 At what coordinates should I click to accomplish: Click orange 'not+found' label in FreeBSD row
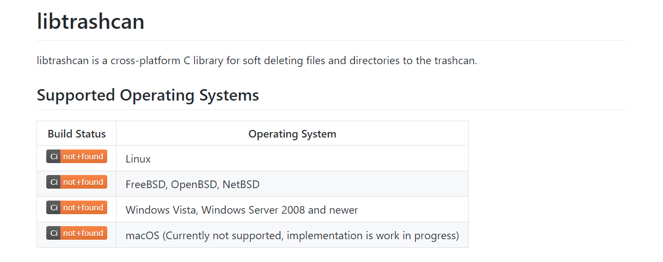click(x=83, y=182)
